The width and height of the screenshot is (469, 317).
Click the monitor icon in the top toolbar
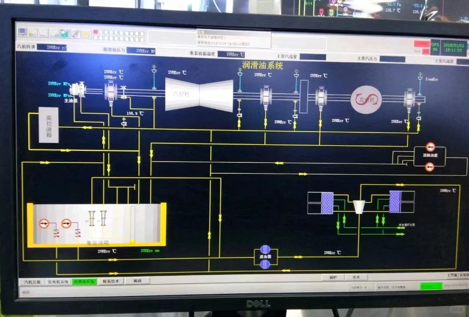point(22,31)
